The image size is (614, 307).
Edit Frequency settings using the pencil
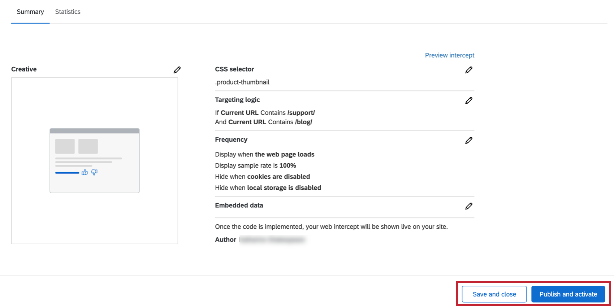469,140
